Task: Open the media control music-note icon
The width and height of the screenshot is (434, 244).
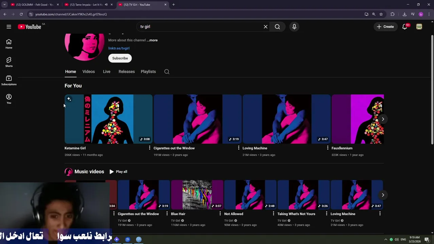Action: tap(413, 14)
